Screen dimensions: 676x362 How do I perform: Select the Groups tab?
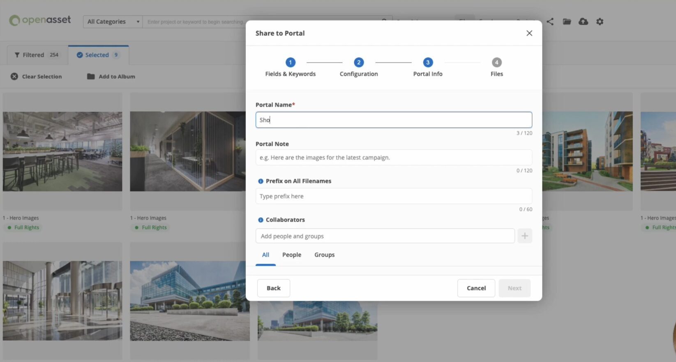(325, 255)
